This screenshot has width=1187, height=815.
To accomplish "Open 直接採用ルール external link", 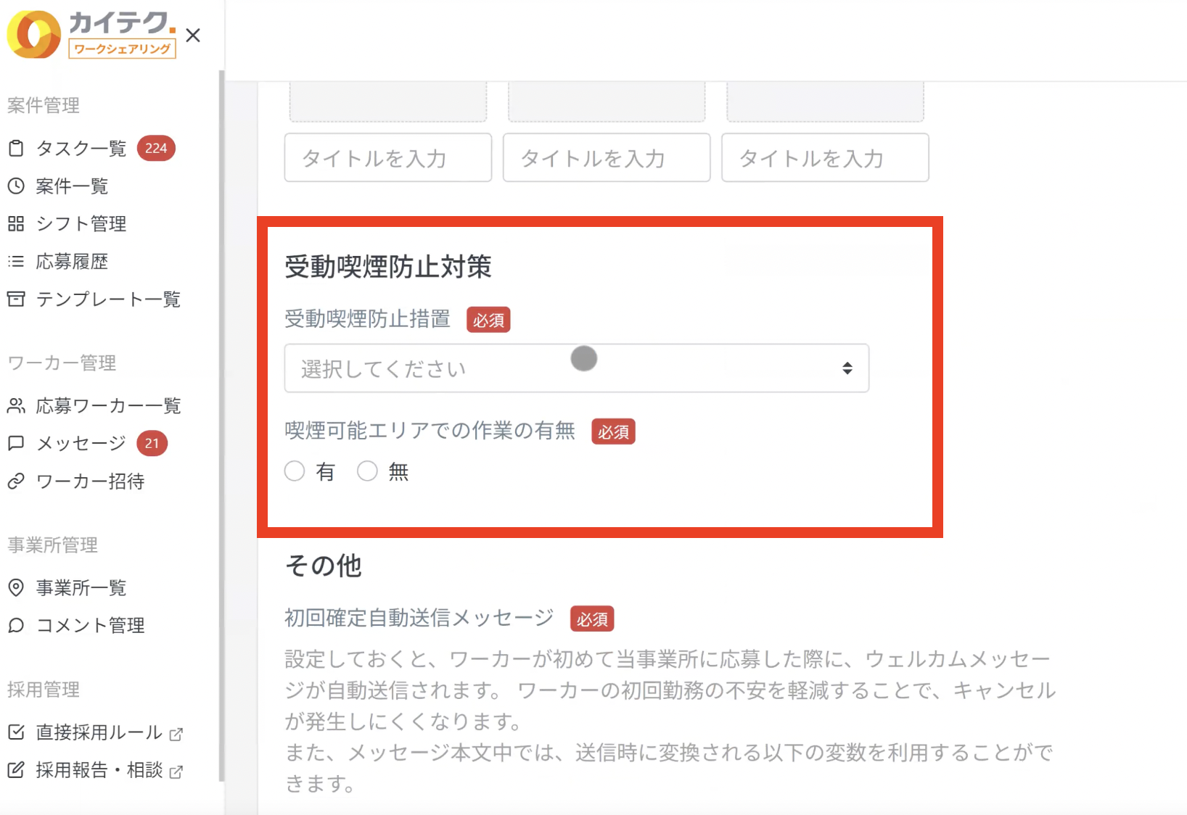I will (99, 732).
